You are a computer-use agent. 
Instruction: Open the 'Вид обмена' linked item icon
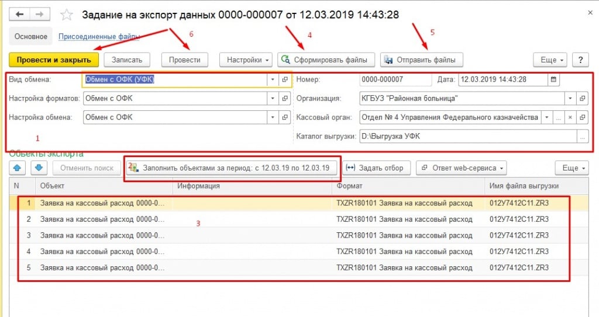click(x=285, y=79)
